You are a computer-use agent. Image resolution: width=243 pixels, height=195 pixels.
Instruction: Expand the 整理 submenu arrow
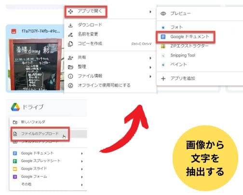tap(150, 67)
